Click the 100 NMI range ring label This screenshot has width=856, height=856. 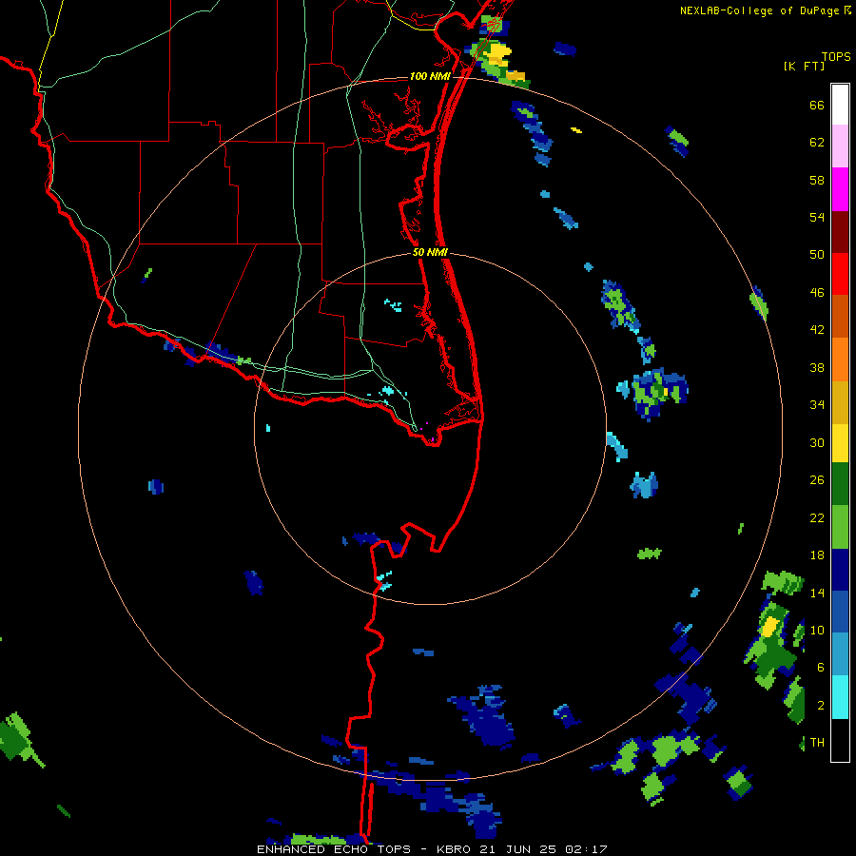[430, 76]
